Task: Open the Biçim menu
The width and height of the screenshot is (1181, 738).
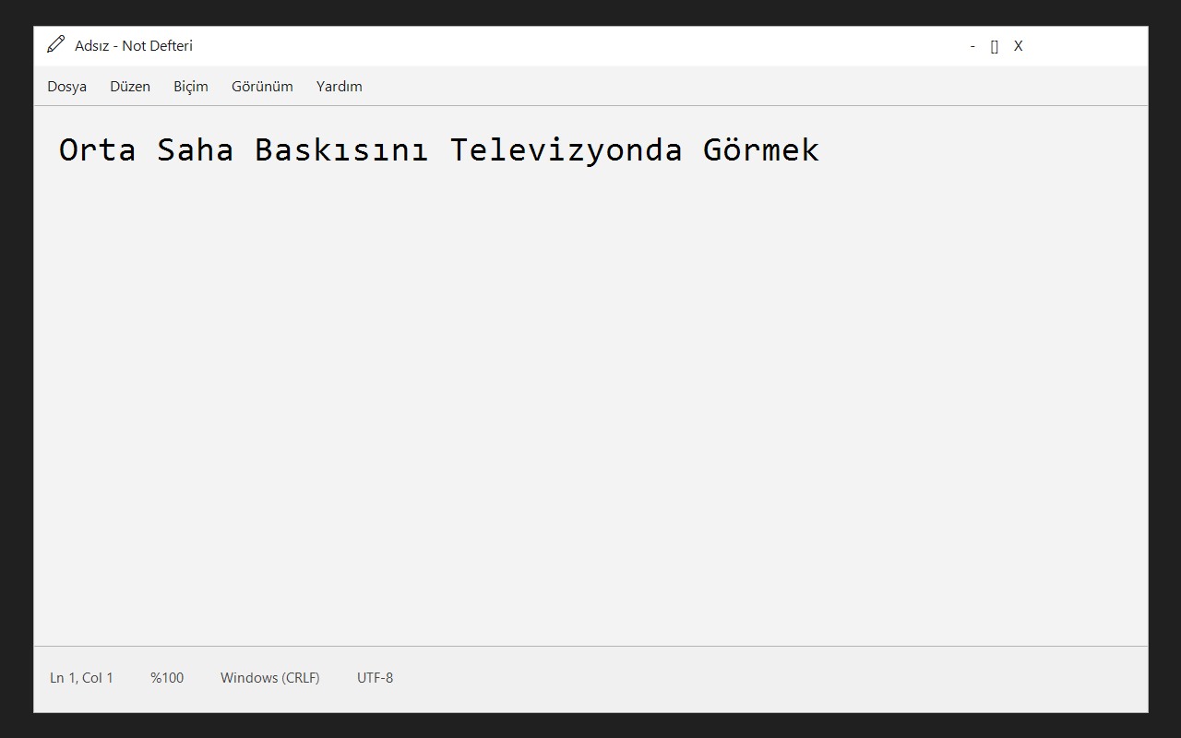Action: coord(191,87)
